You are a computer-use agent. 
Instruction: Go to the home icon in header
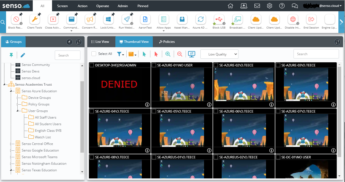(230, 6)
